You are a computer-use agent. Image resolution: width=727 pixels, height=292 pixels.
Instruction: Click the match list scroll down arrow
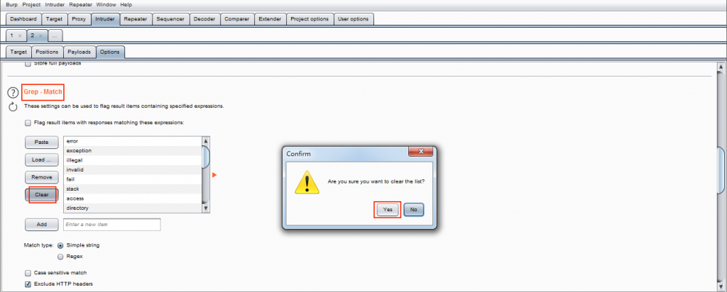tap(206, 208)
